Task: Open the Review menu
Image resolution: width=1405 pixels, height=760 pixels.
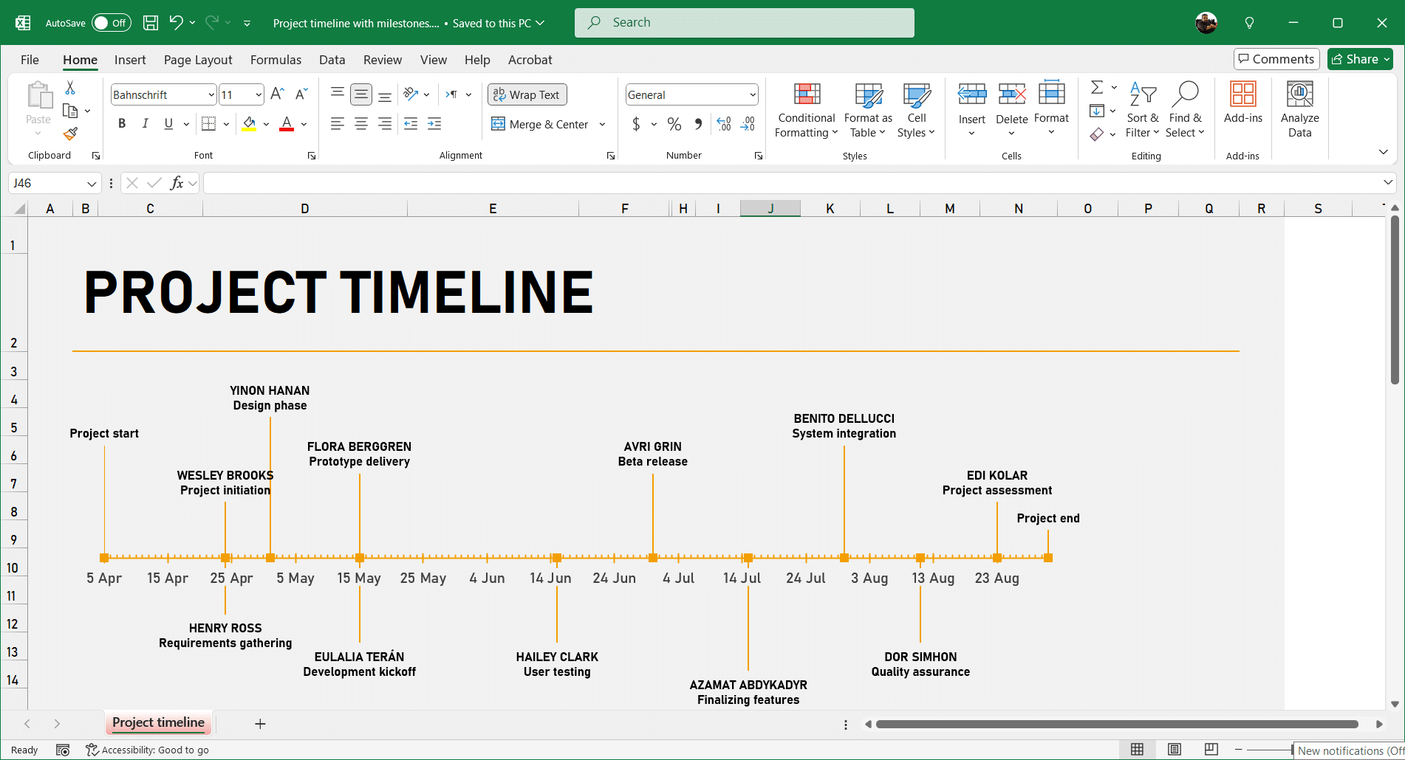Action: point(383,60)
